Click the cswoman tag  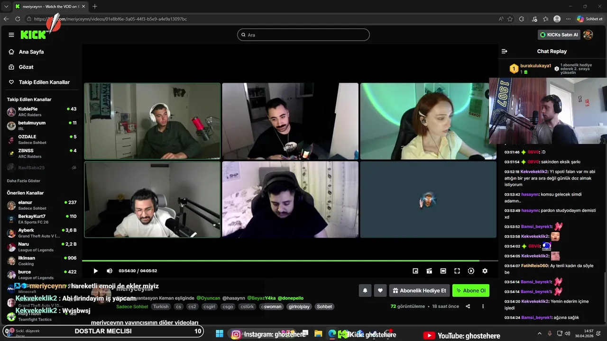pyautogui.click(x=271, y=306)
